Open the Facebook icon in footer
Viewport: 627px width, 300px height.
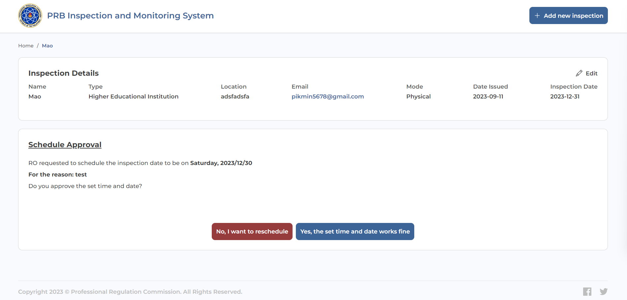587,291
